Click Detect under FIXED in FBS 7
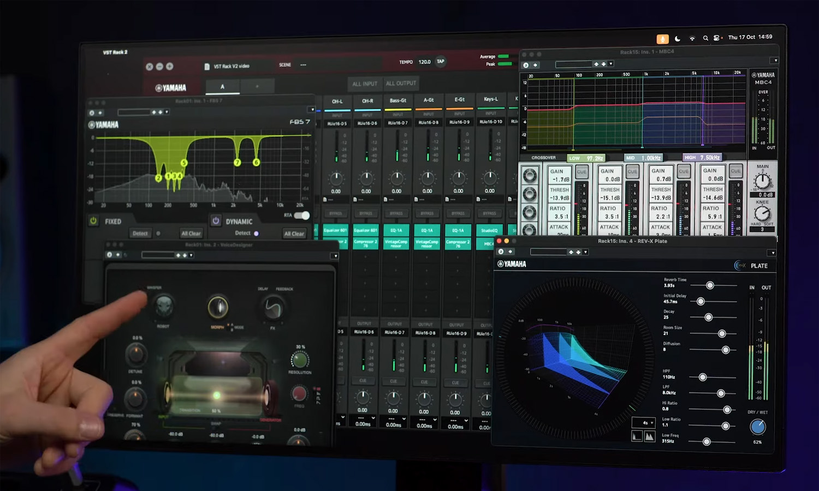This screenshot has height=491, width=819. click(x=140, y=233)
